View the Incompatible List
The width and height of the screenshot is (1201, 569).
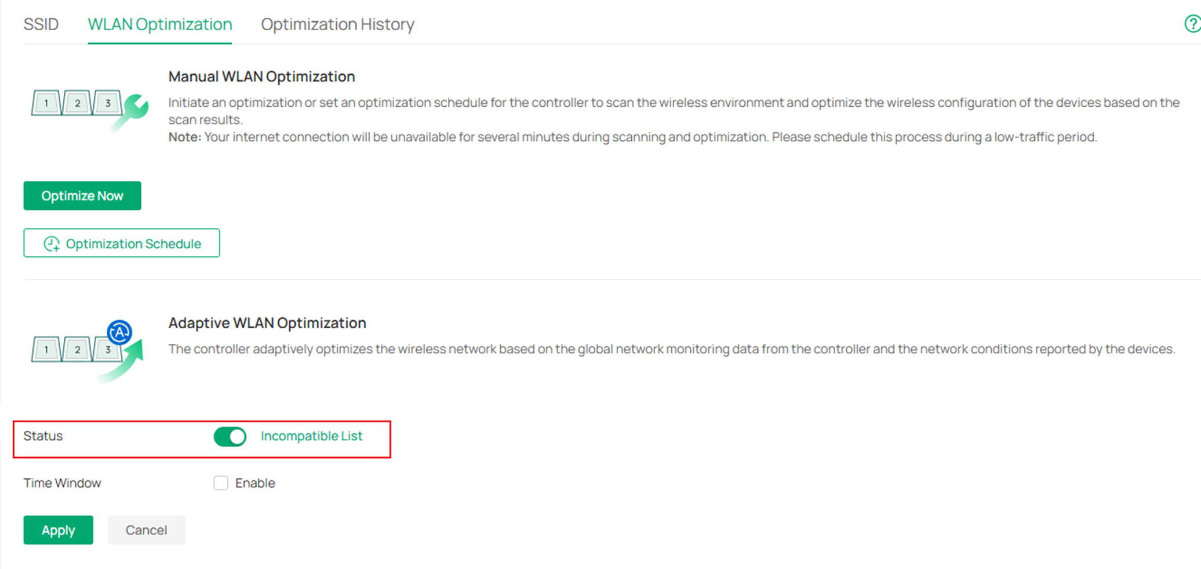[x=311, y=436]
